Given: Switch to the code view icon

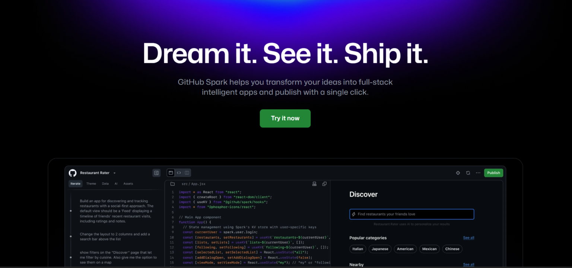Looking at the screenshot, I should click(179, 173).
